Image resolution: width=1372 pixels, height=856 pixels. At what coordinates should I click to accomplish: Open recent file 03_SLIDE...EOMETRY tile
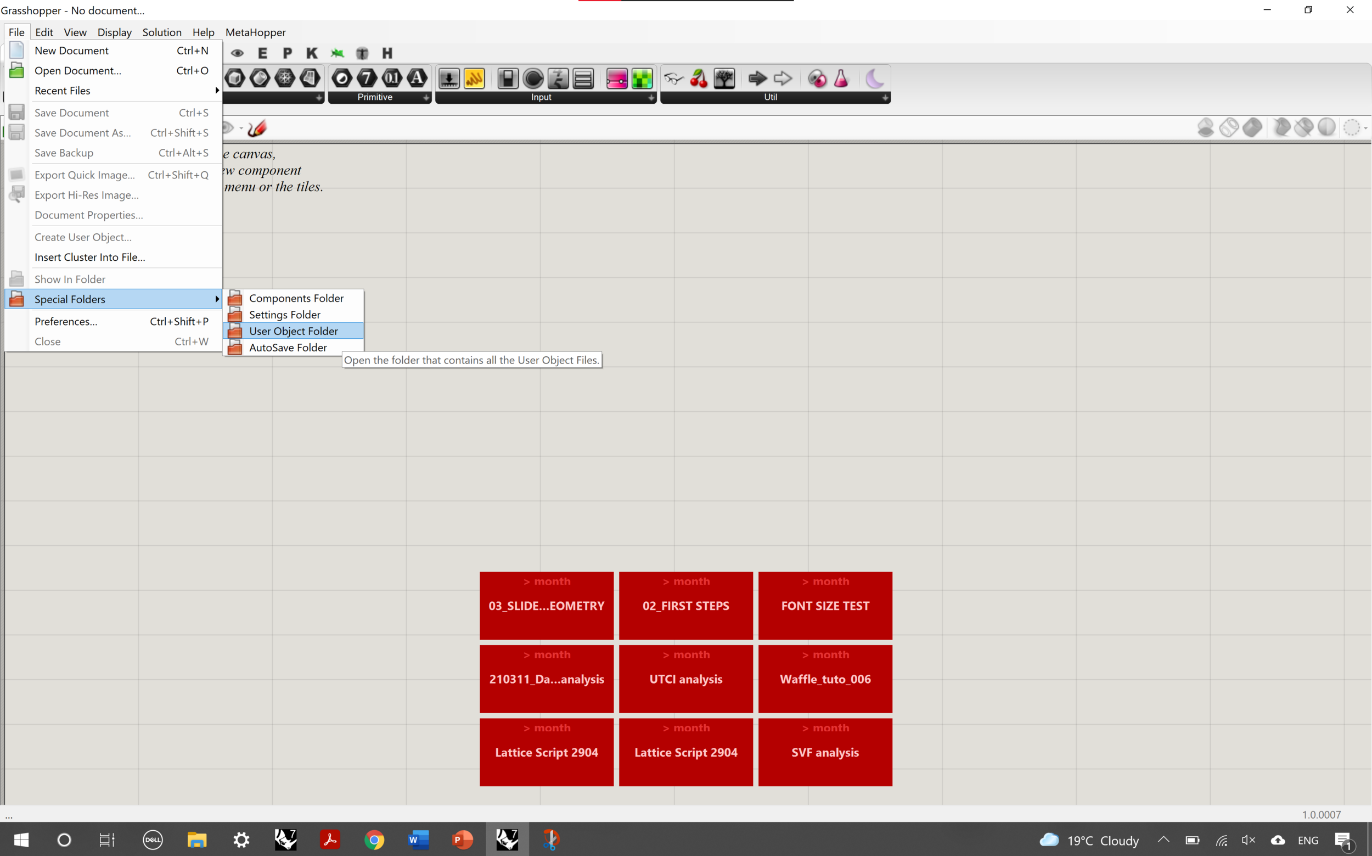click(547, 606)
